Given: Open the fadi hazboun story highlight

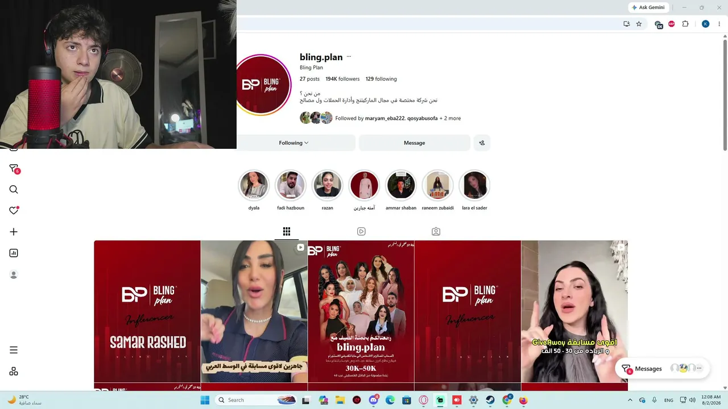Looking at the screenshot, I should [x=291, y=186].
